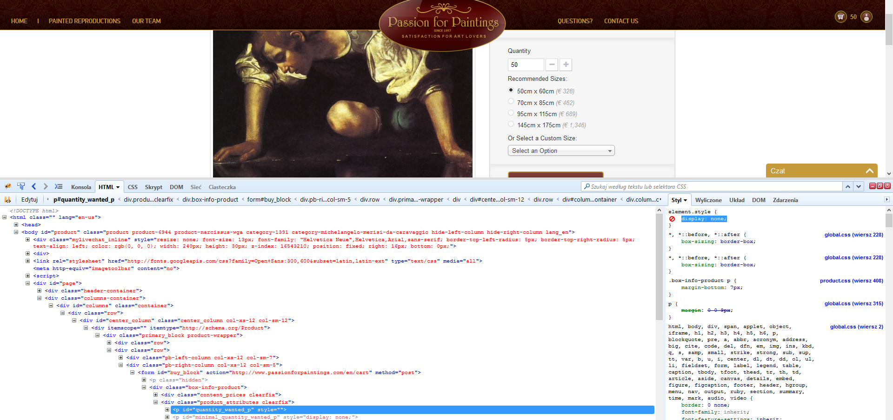This screenshot has width=893, height=420.
Task: Open the HTML panel options dropdown arrow
Action: pyautogui.click(x=118, y=187)
